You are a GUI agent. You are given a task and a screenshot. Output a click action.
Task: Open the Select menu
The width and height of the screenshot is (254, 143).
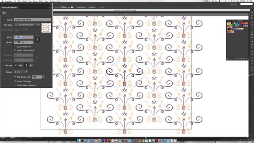[35, 1]
